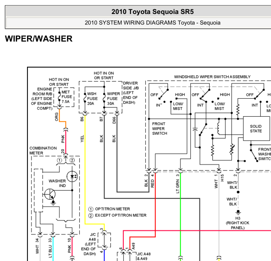Screen dimensions: 271x261
Task: Click the "ENGINE ROOM R/B" label
Action: 42,99
